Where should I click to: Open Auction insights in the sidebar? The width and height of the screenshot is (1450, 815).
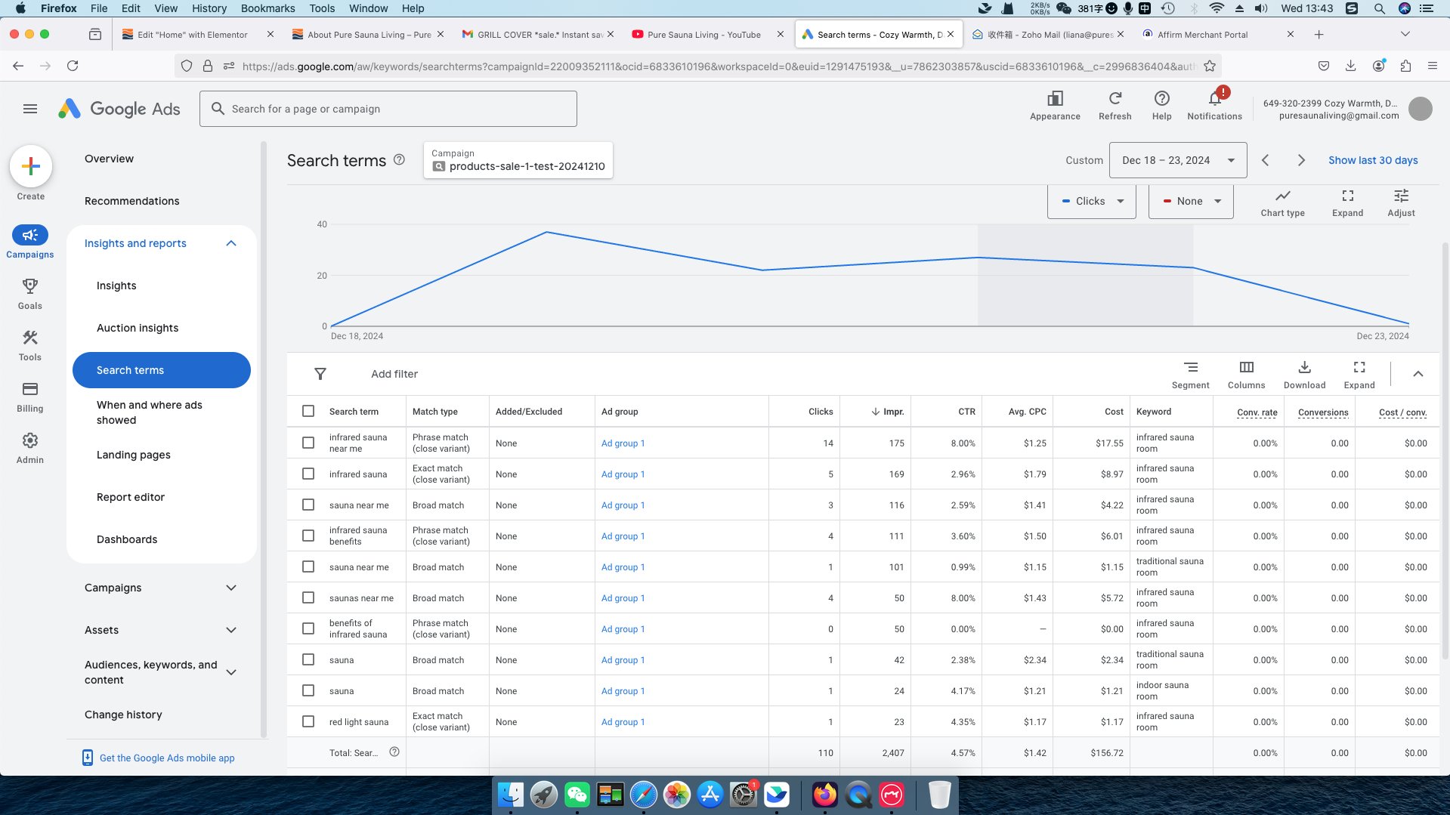tap(138, 328)
